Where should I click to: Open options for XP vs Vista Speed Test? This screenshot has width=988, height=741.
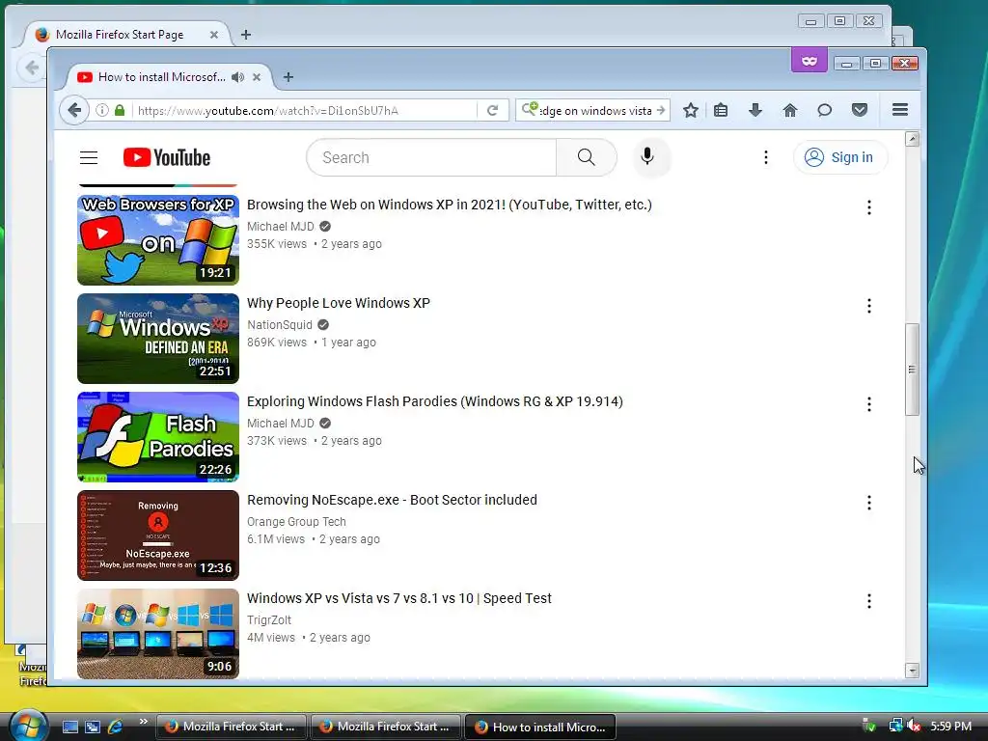(x=869, y=600)
